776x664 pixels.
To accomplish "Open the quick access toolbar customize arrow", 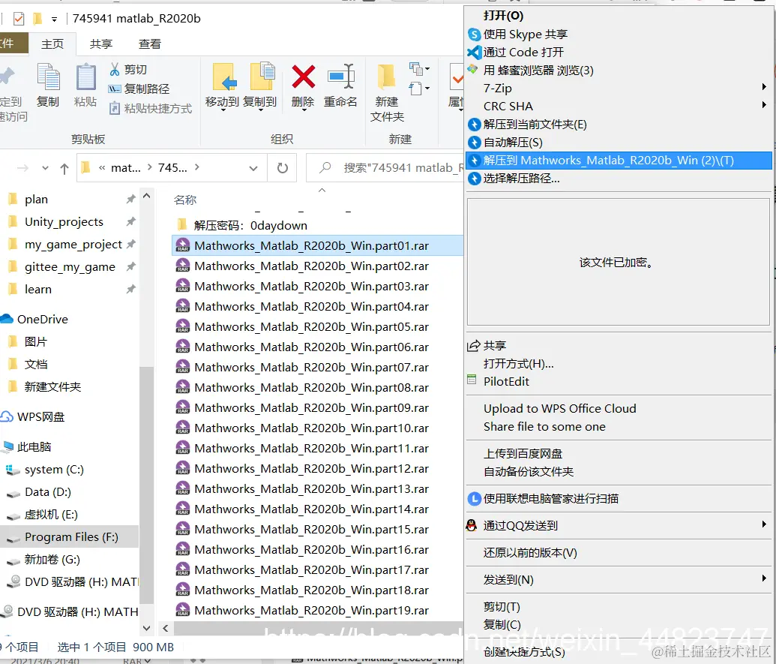I will tap(54, 20).
